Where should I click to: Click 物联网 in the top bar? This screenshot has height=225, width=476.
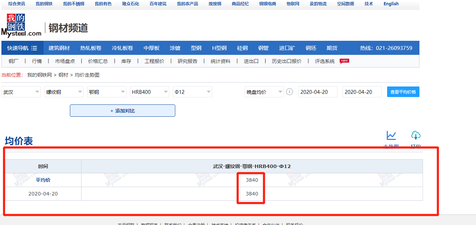point(293,4)
